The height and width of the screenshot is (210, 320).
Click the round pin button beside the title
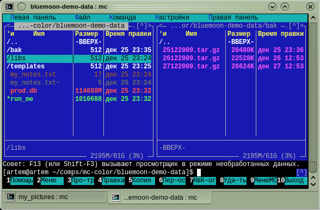(x=21, y=7)
